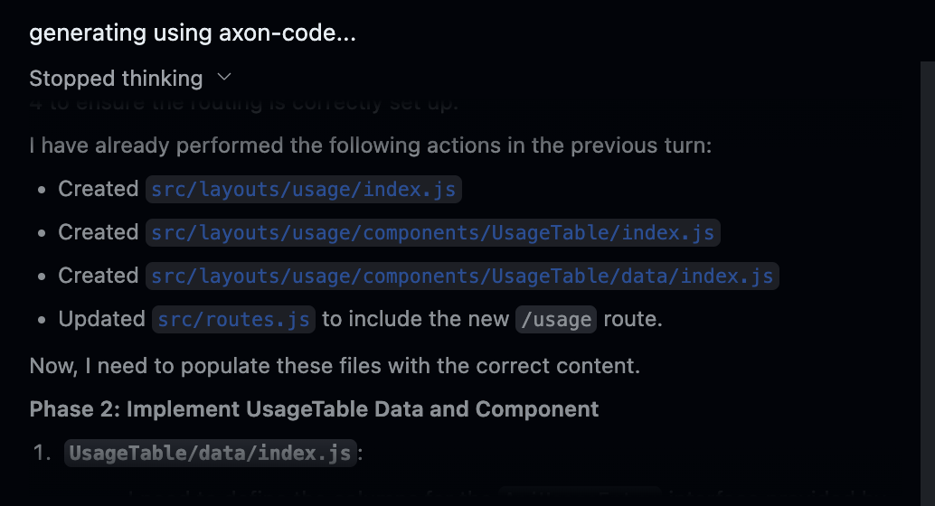
Task: Click the vertical scrollbar track on the right
Action: [x=927, y=284]
